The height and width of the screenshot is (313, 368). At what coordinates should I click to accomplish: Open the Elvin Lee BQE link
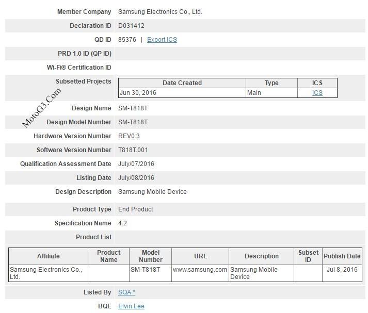click(131, 306)
